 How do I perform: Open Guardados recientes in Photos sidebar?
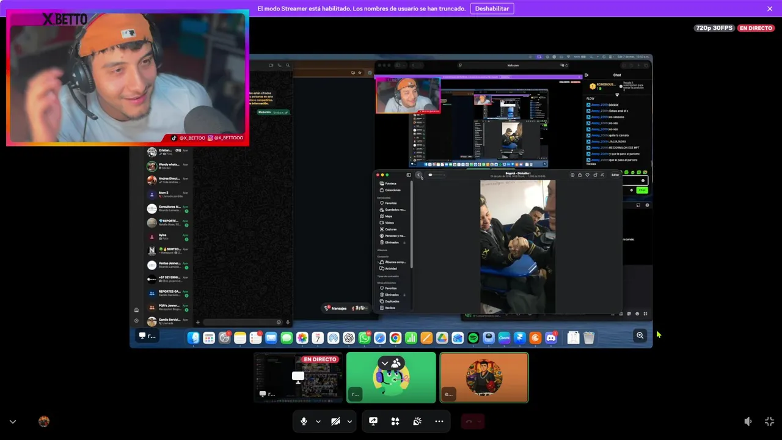coord(392,210)
